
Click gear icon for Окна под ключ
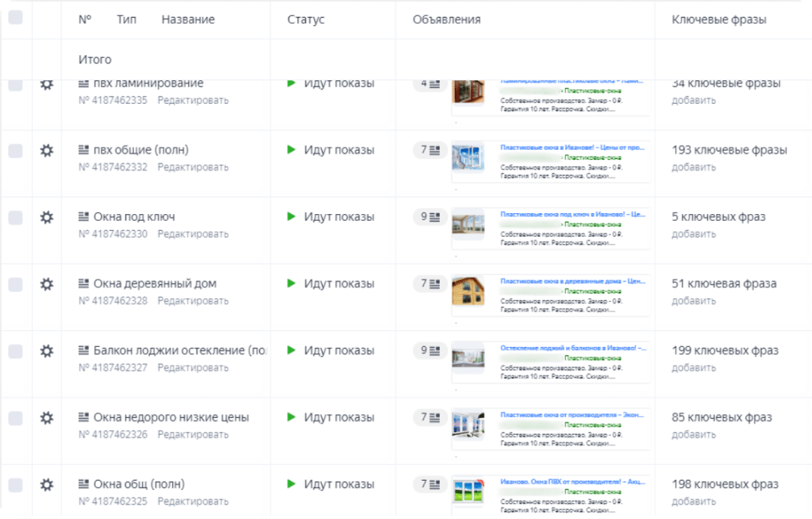tap(47, 217)
